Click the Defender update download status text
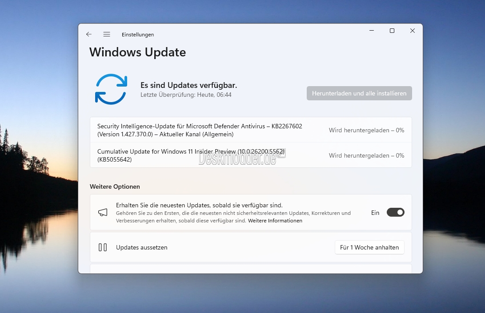The image size is (485, 313). [367, 130]
